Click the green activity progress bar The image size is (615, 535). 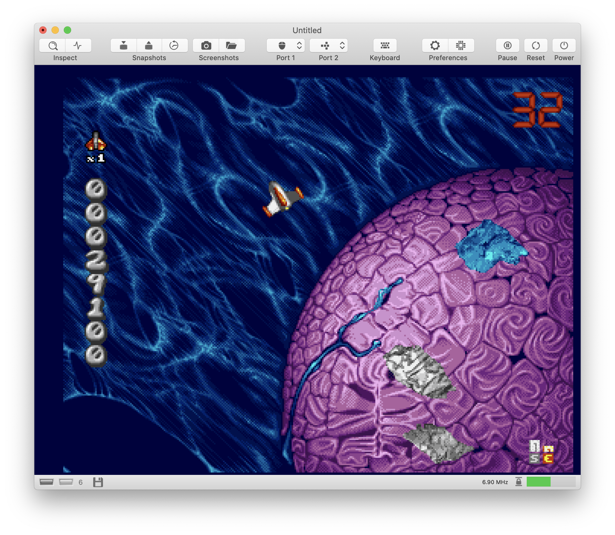(x=551, y=482)
